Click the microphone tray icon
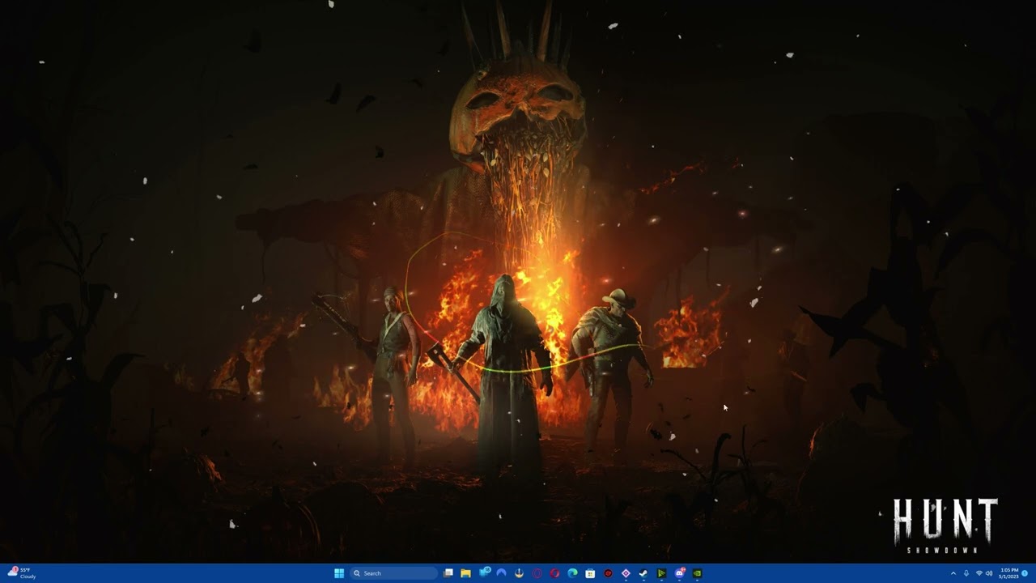This screenshot has height=583, width=1036. (966, 573)
